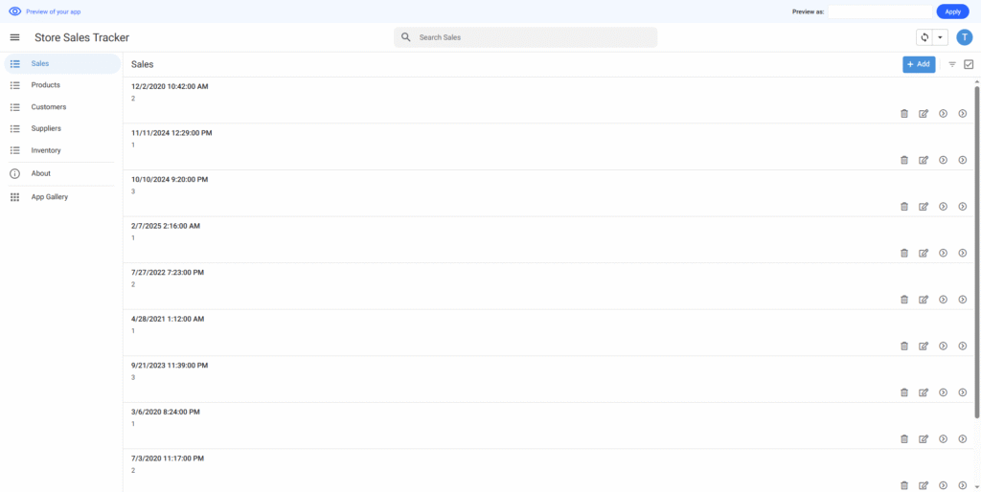This screenshot has height=492, width=981.
Task: Click trash icon for 10/10/2024 sale row
Action: (x=903, y=207)
